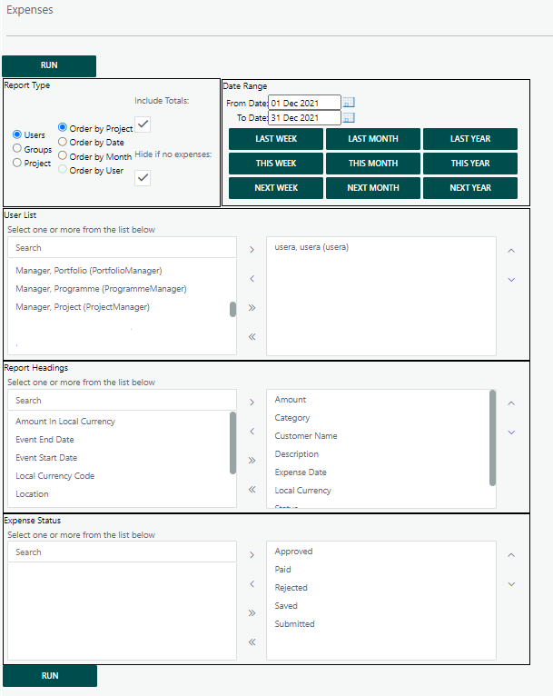This screenshot has height=696, width=553.
Task: Choose Order by Project radio option
Action: click(x=63, y=127)
